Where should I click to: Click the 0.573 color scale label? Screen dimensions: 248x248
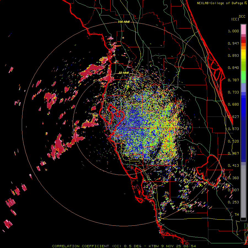[233, 129]
